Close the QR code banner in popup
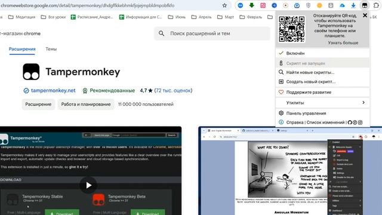This screenshot has width=382, height=215. pos(365,16)
